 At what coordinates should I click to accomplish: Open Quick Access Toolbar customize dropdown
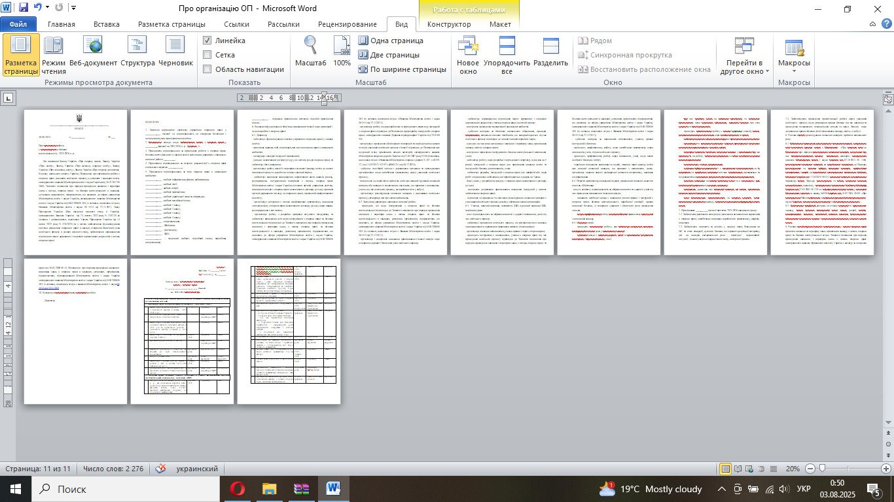click(x=73, y=8)
